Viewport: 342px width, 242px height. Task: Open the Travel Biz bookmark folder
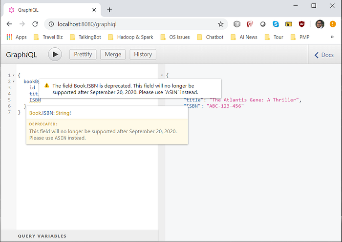[x=48, y=37]
